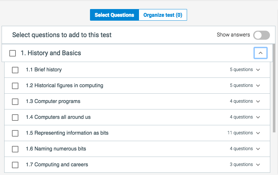Enable the Show answers toggle

click(x=261, y=35)
